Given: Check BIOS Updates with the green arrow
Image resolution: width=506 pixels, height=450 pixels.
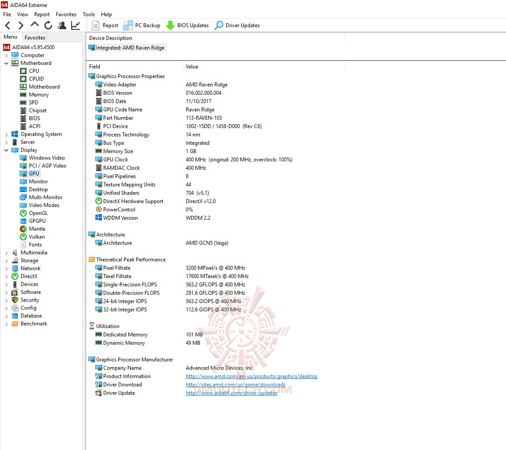Looking at the screenshot, I should (x=187, y=25).
